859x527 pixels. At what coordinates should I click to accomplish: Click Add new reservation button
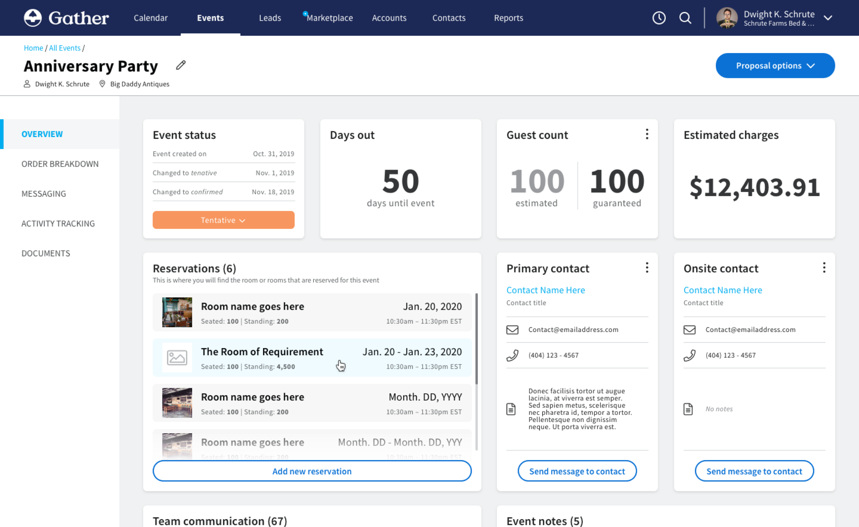312,471
